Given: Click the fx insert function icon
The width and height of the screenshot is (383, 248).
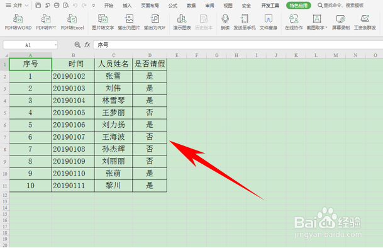Looking at the screenshot, I should click(87, 45).
